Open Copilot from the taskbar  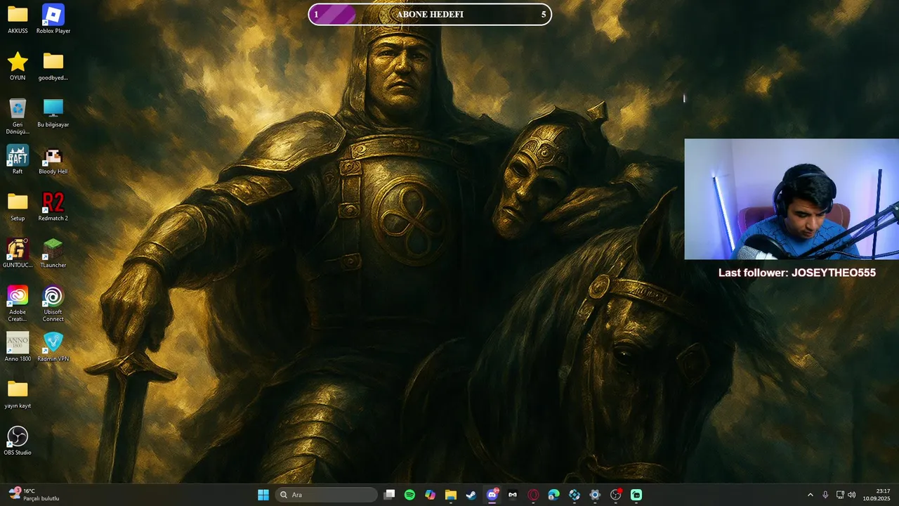pos(430,495)
